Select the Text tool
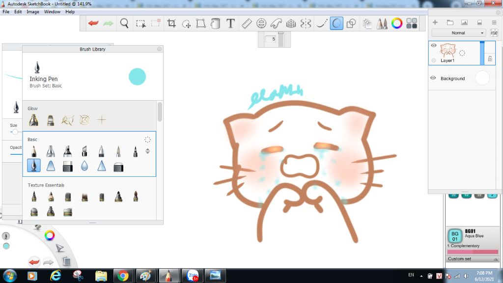Image resolution: width=503 pixels, height=283 pixels. click(230, 24)
